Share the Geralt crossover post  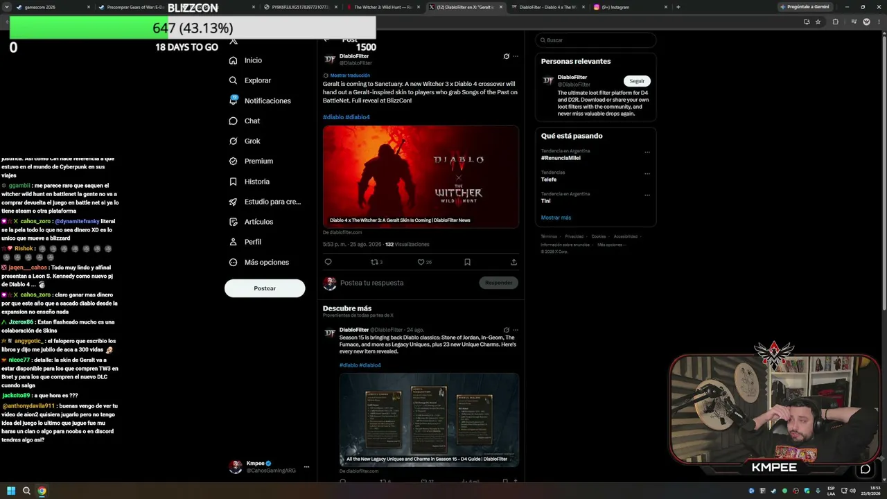click(x=513, y=262)
